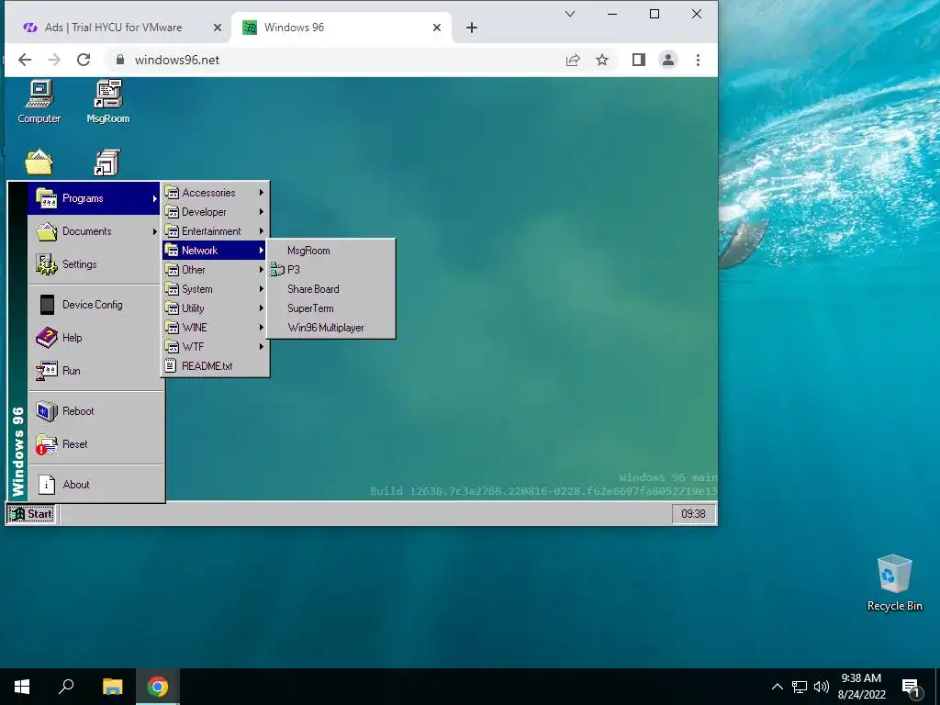This screenshot has width=940, height=705.
Task: Open the Windows date and time display
Action: 861,687
